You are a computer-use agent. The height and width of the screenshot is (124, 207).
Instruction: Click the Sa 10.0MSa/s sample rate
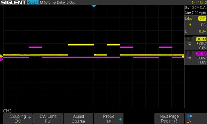195,8
